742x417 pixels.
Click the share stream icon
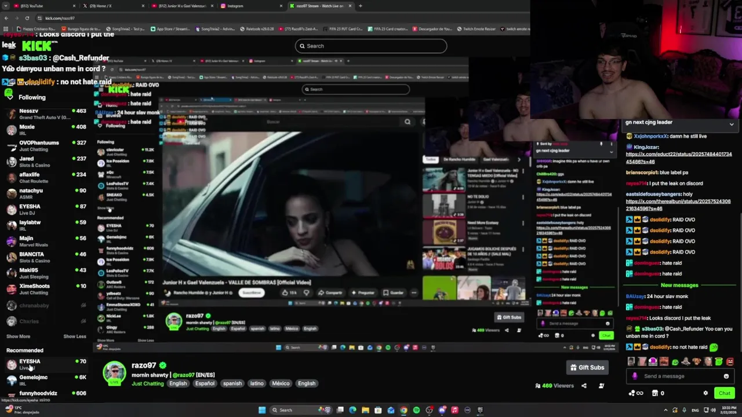click(x=584, y=386)
